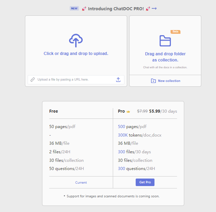Click 'Drag and drop folder as collection'
216x212 pixels.
pyautogui.click(x=165, y=57)
